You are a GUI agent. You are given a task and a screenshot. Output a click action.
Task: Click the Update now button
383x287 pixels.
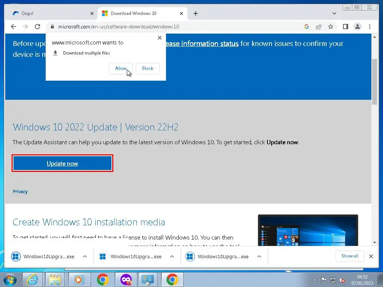[x=62, y=163]
